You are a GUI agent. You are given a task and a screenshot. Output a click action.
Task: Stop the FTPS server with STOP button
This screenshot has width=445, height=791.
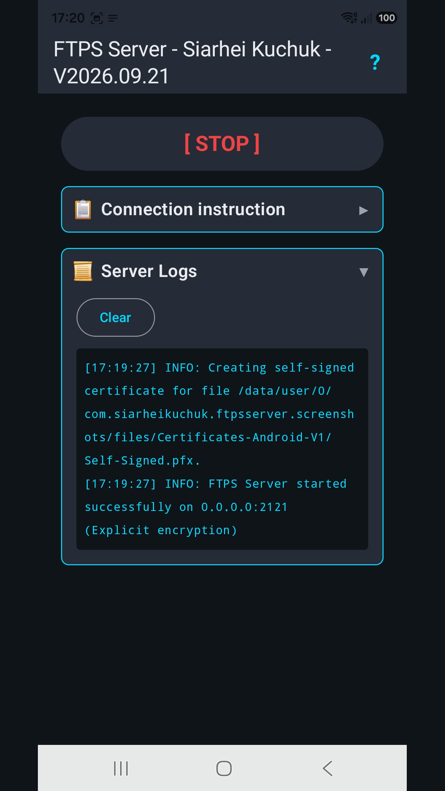pyautogui.click(x=222, y=144)
